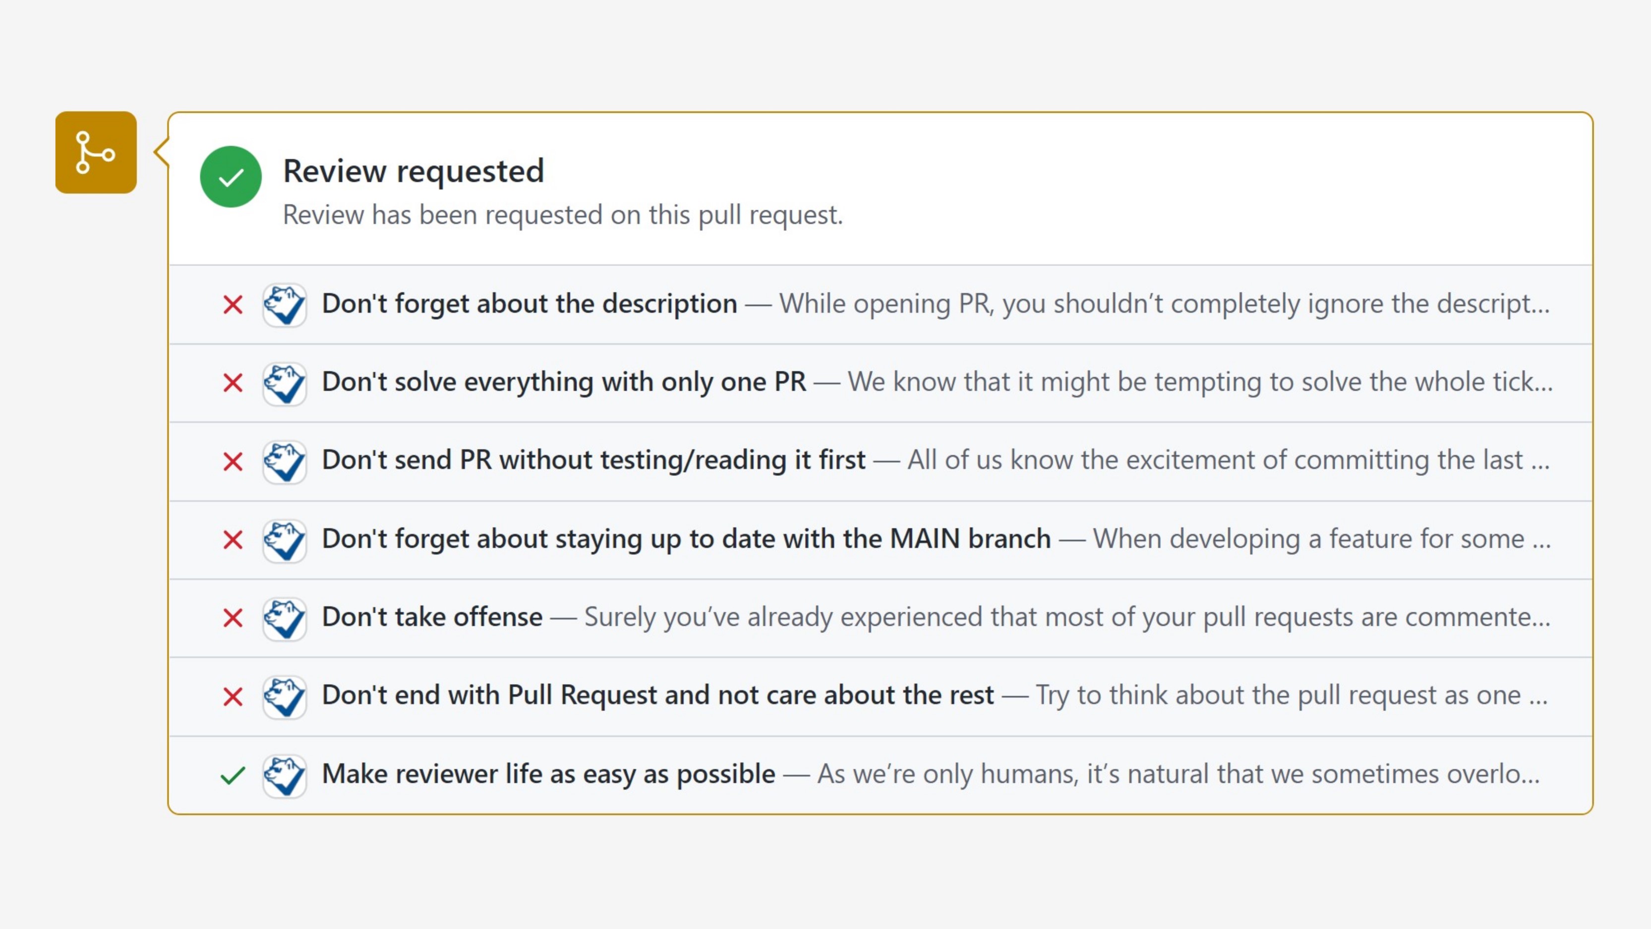1651x929 pixels.
Task: Click the wolf avatar on the MAIN branch row
Action: pyautogui.click(x=285, y=539)
